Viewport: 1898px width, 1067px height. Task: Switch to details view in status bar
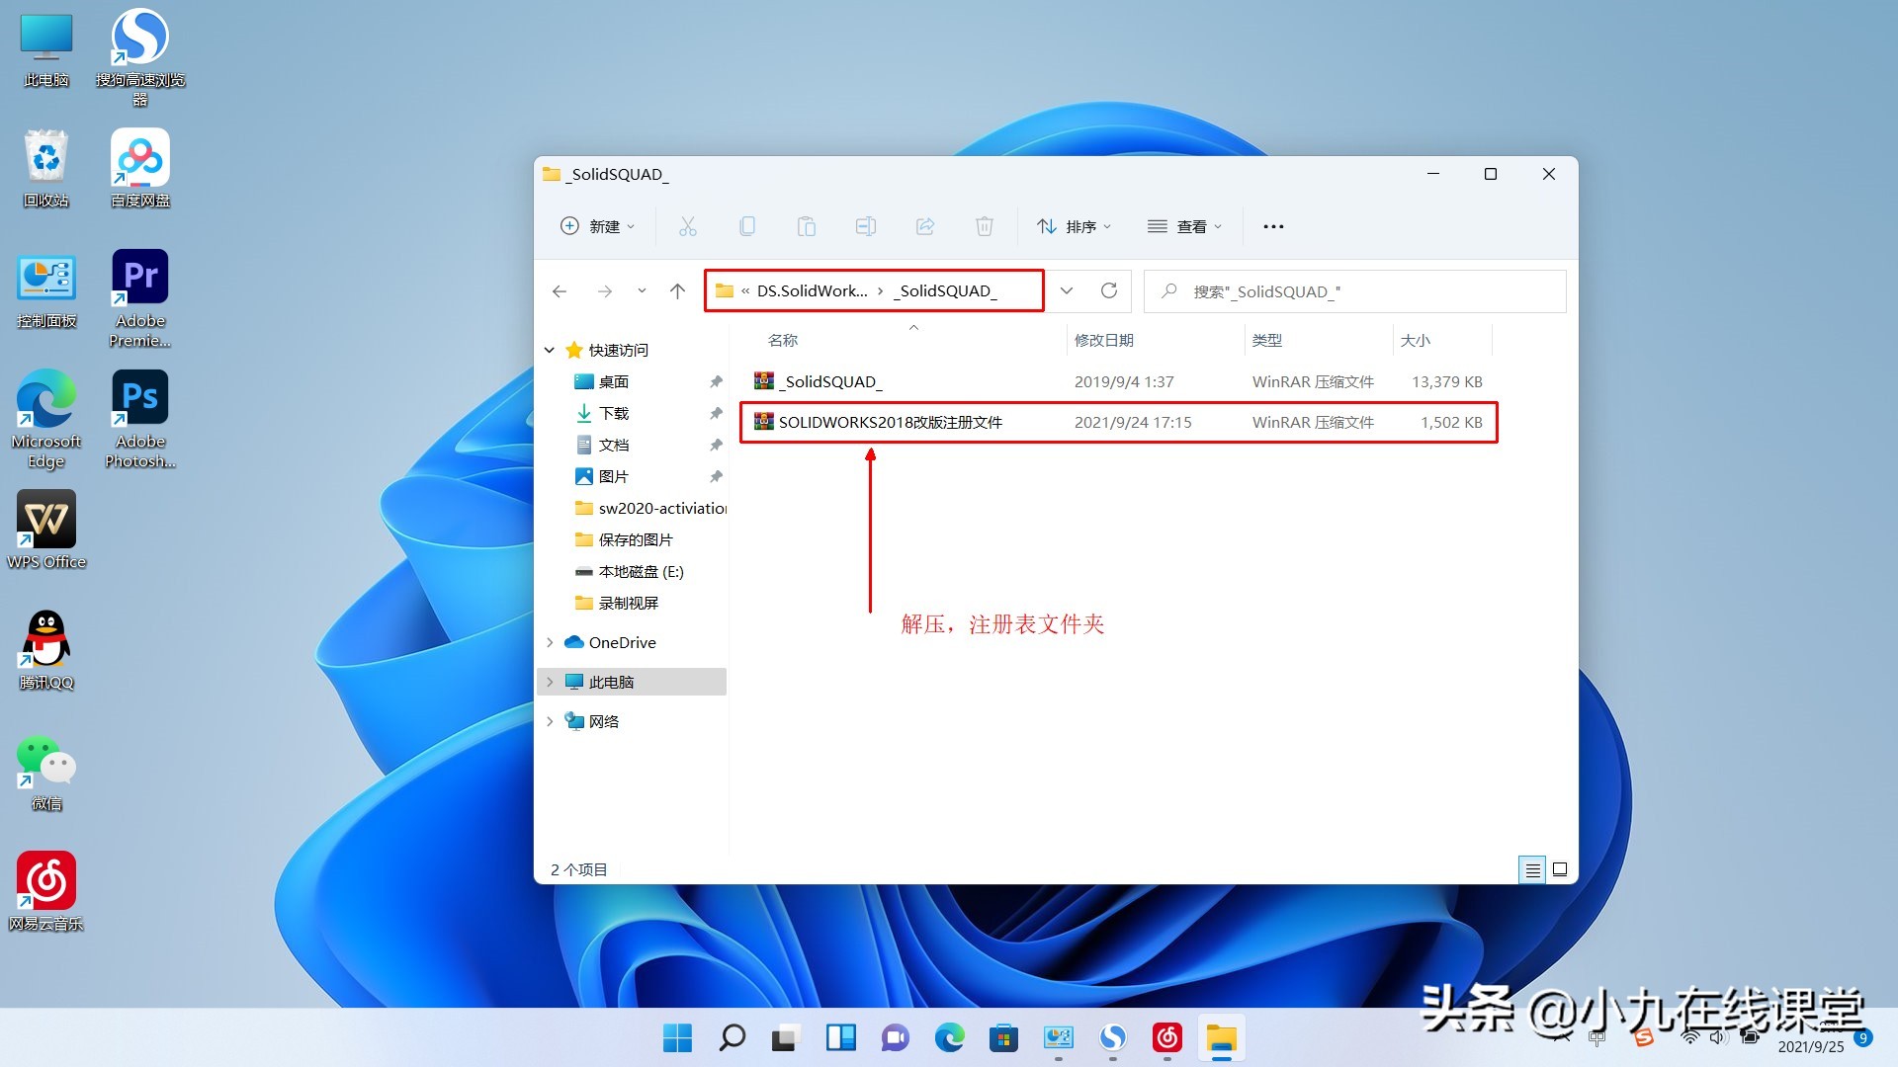1532,869
